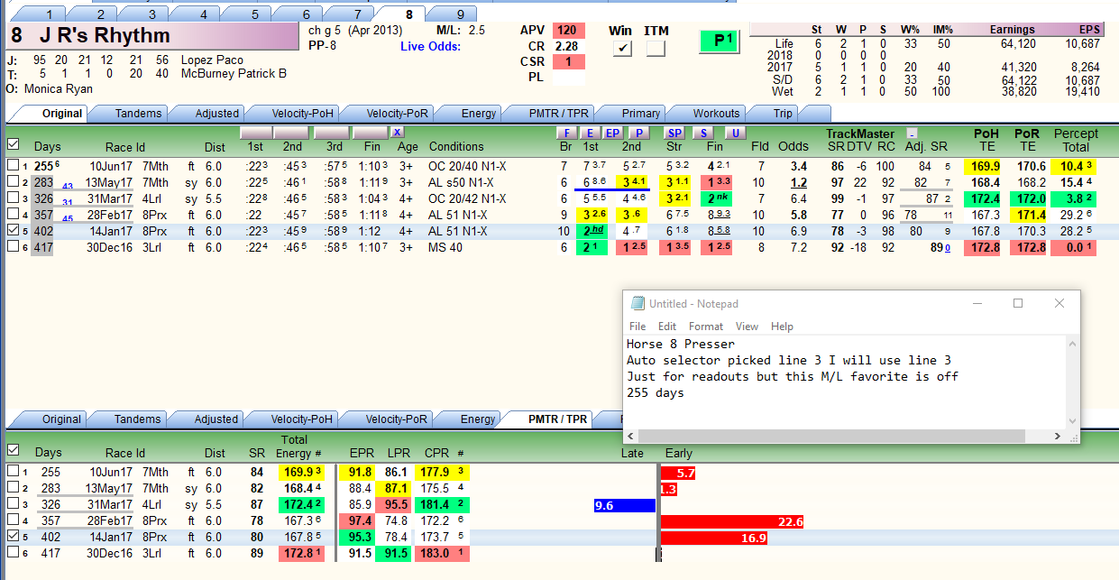The height and width of the screenshot is (580, 1119).
Task: Click the PoH TE column header
Action: [986, 140]
